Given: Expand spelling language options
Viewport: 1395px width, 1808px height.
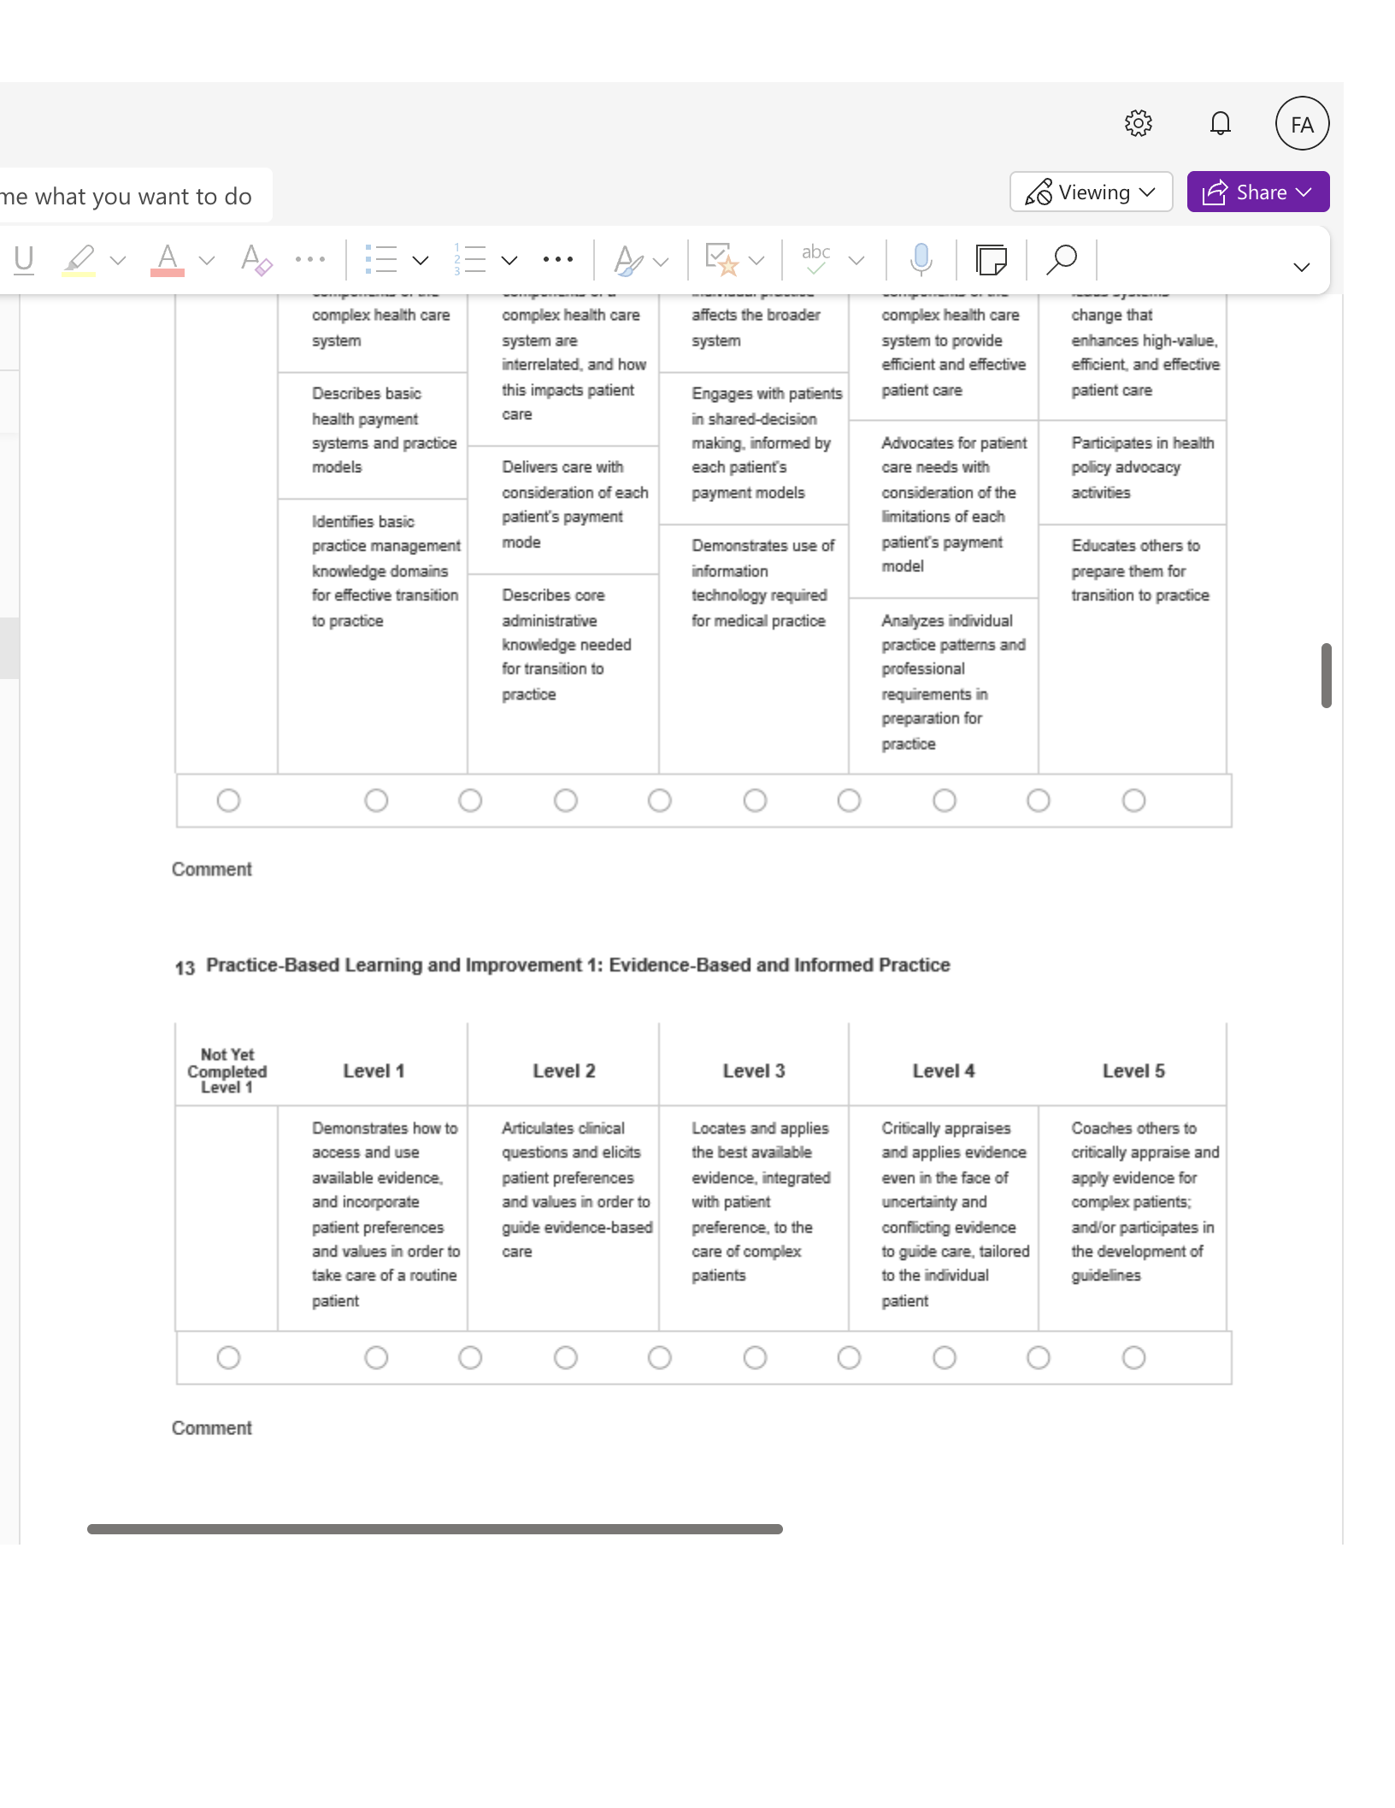Looking at the screenshot, I should (x=856, y=260).
